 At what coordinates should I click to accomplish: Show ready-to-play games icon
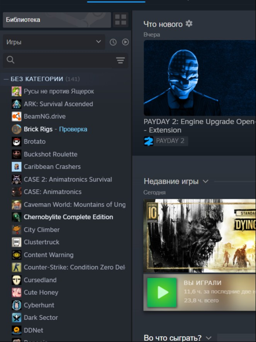point(125,42)
